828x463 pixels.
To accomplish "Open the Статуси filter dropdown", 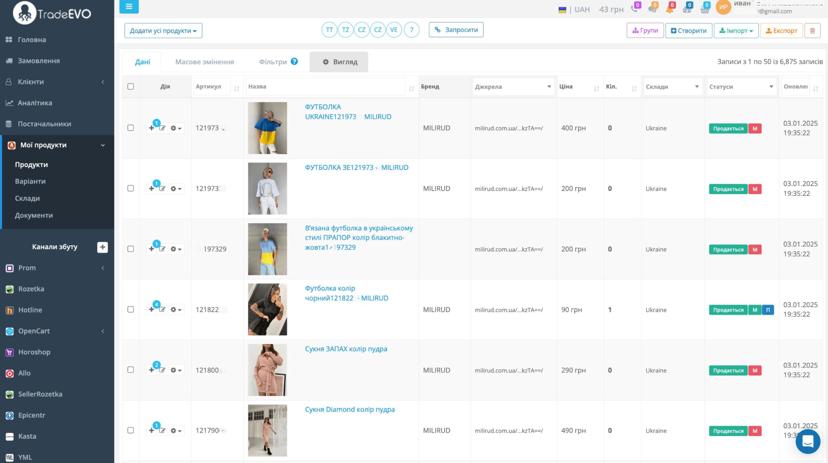I will 741,86.
